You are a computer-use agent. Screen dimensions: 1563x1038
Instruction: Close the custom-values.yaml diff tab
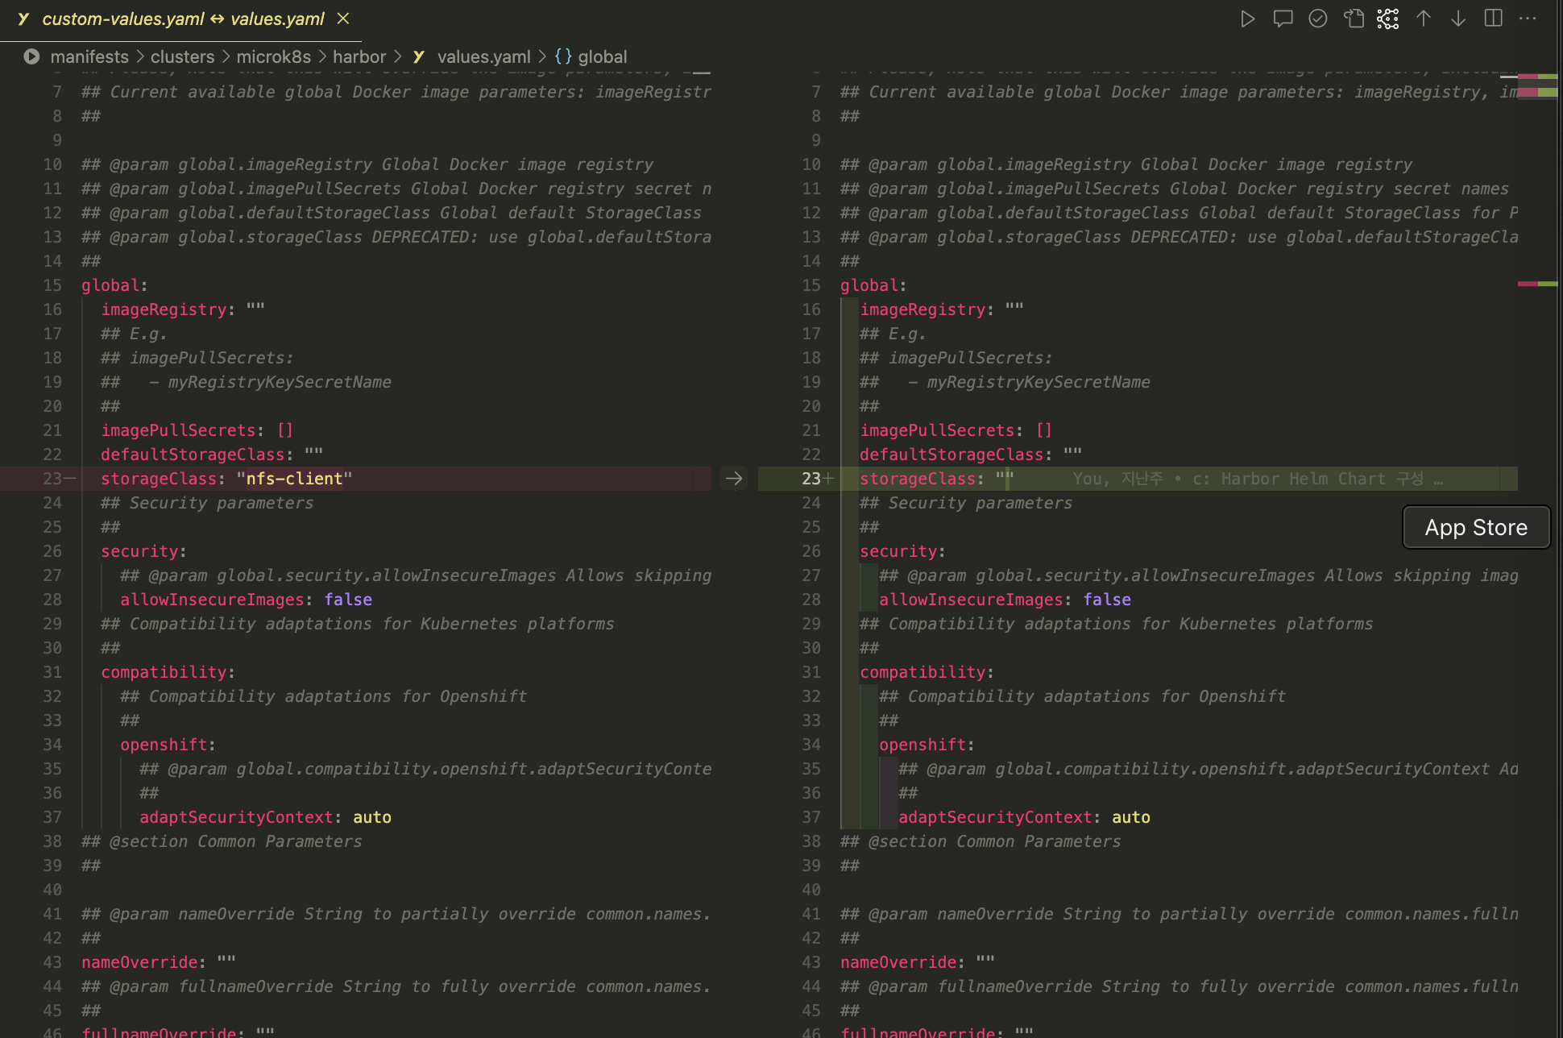point(343,19)
